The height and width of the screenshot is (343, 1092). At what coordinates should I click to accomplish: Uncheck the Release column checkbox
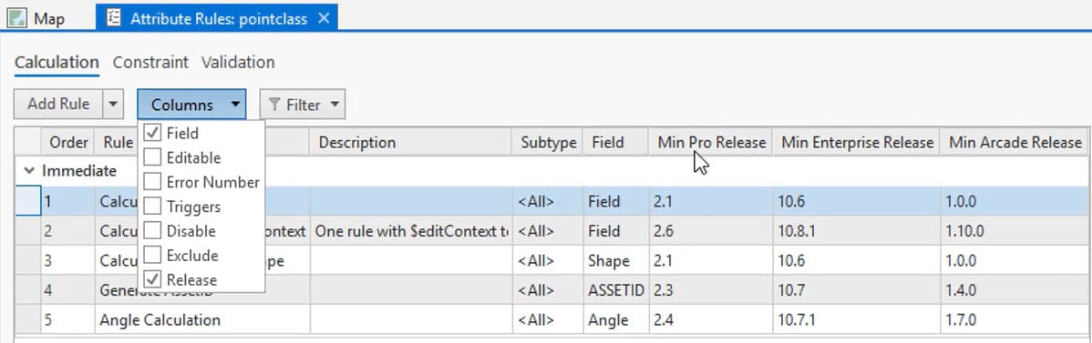click(152, 279)
